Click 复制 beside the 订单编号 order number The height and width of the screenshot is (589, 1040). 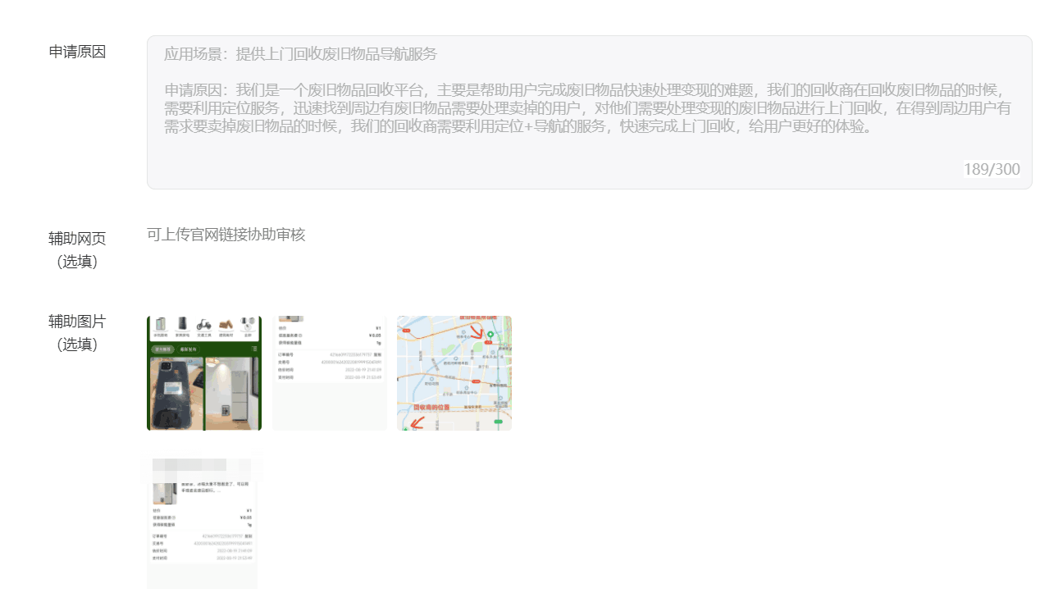coord(377,354)
